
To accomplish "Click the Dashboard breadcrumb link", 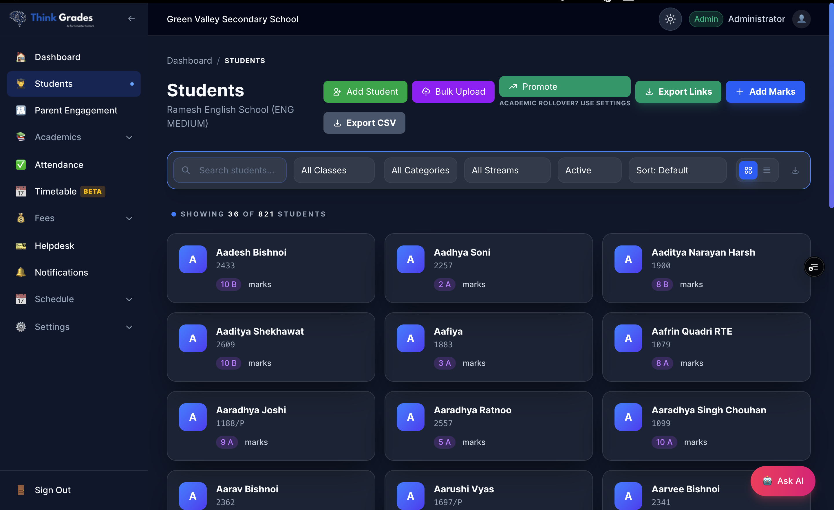I will click(189, 60).
